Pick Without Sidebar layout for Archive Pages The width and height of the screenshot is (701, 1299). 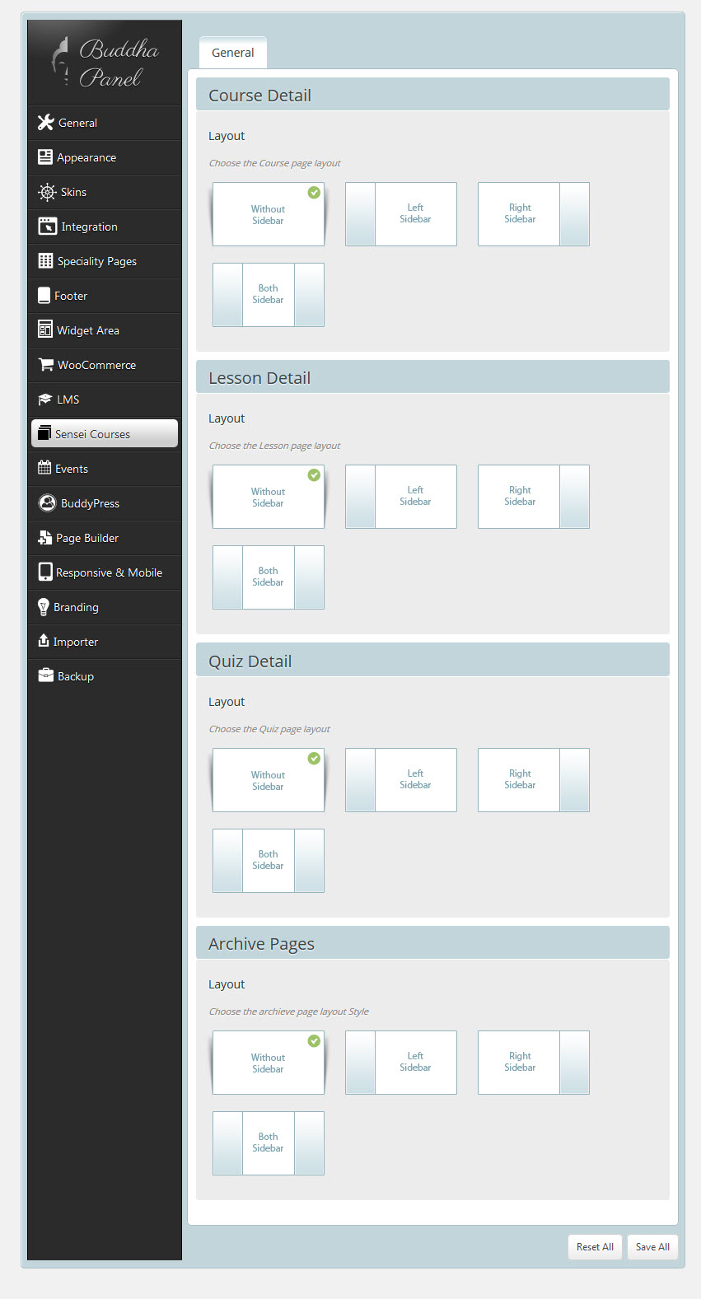[268, 1063]
